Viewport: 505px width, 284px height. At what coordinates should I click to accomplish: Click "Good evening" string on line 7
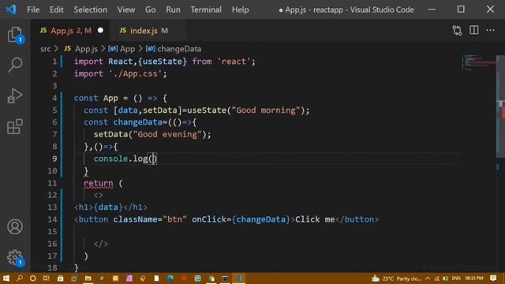[167, 134]
